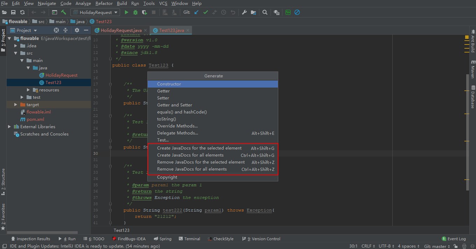Open the Terminal tool window button
This screenshot has height=249, width=476.
pos(189,239)
